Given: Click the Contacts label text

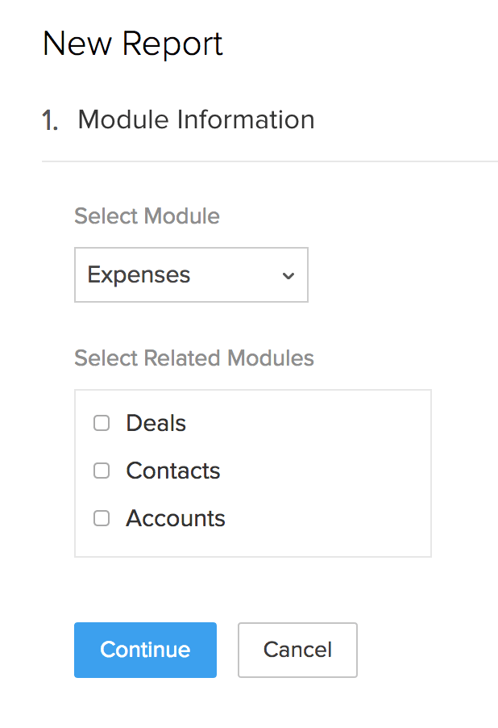Looking at the screenshot, I should click(x=172, y=471).
